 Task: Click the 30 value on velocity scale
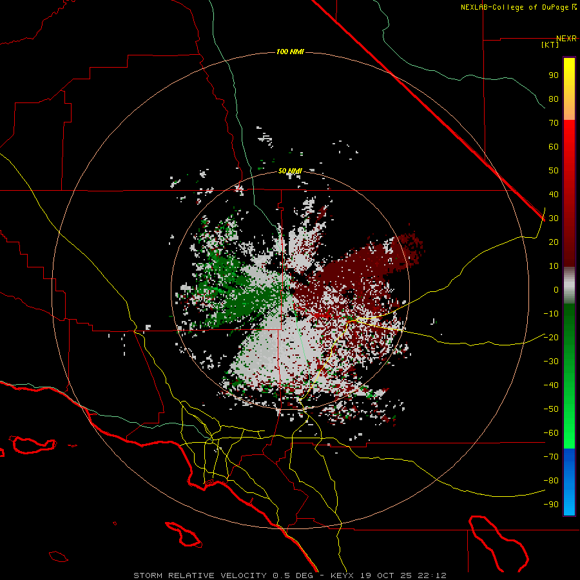[x=554, y=218]
